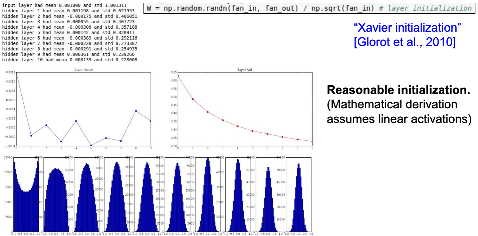Image resolution: width=478 pixels, height=236 pixels.
Task: Click the layer std data point at x=5
Action: tap(252, 131)
